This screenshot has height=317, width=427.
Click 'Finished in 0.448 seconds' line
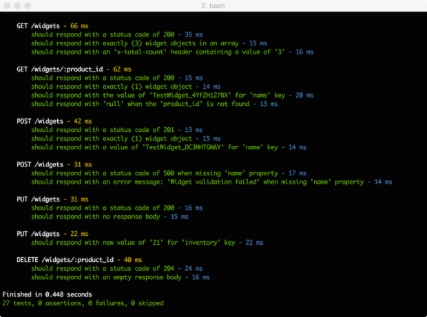coord(47,294)
